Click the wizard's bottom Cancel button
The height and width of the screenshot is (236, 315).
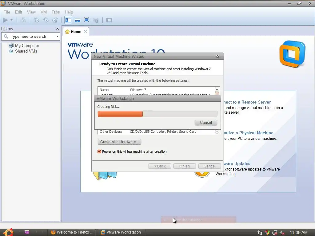click(209, 166)
